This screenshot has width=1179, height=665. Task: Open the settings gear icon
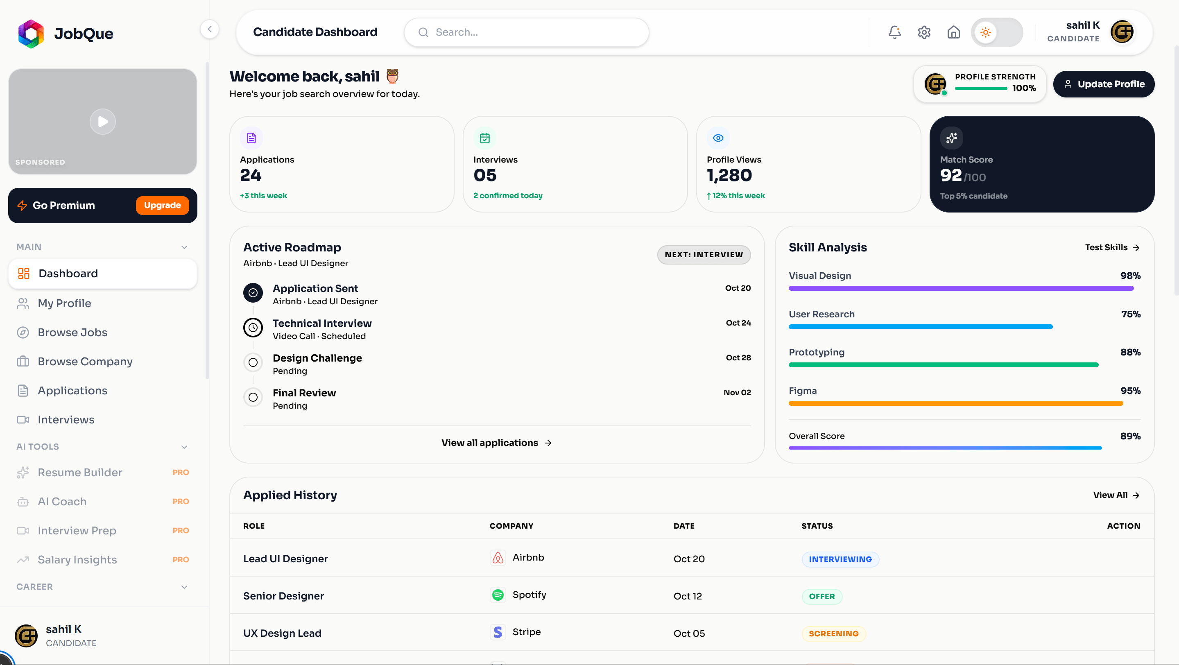coord(924,32)
